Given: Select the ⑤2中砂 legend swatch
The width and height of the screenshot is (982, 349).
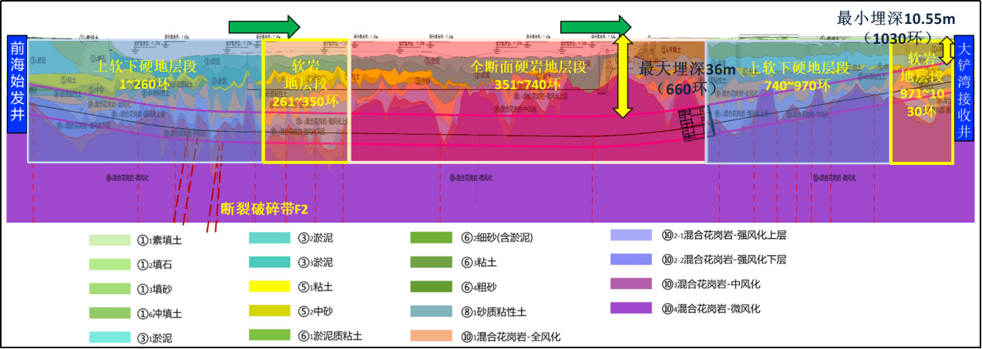Looking at the screenshot, I should (271, 310).
